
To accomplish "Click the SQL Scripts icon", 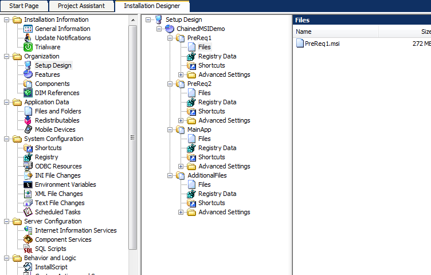I will 28,249.
